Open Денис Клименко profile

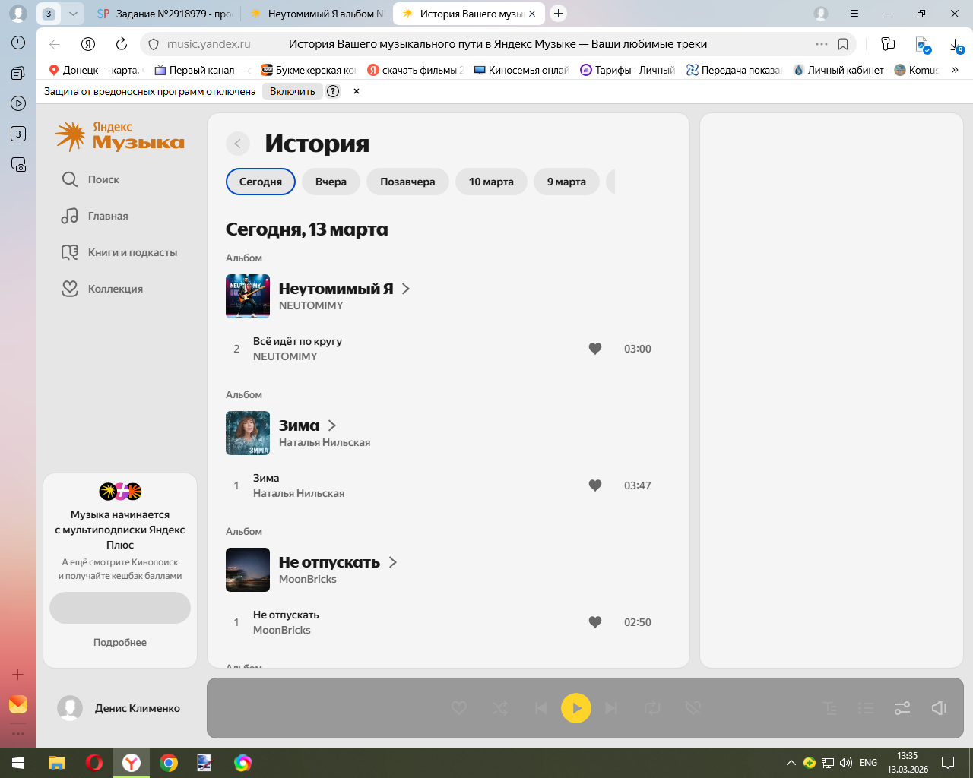click(x=119, y=708)
